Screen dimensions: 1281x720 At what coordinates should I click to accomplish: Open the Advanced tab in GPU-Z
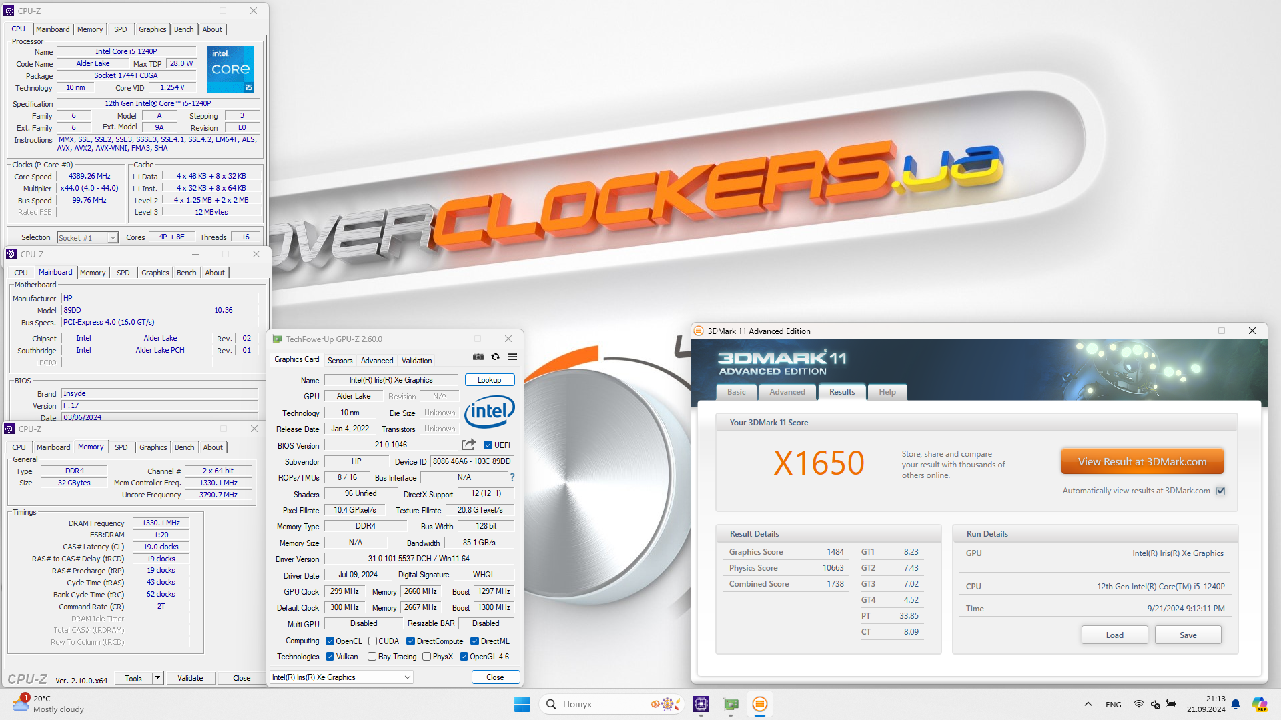(377, 360)
